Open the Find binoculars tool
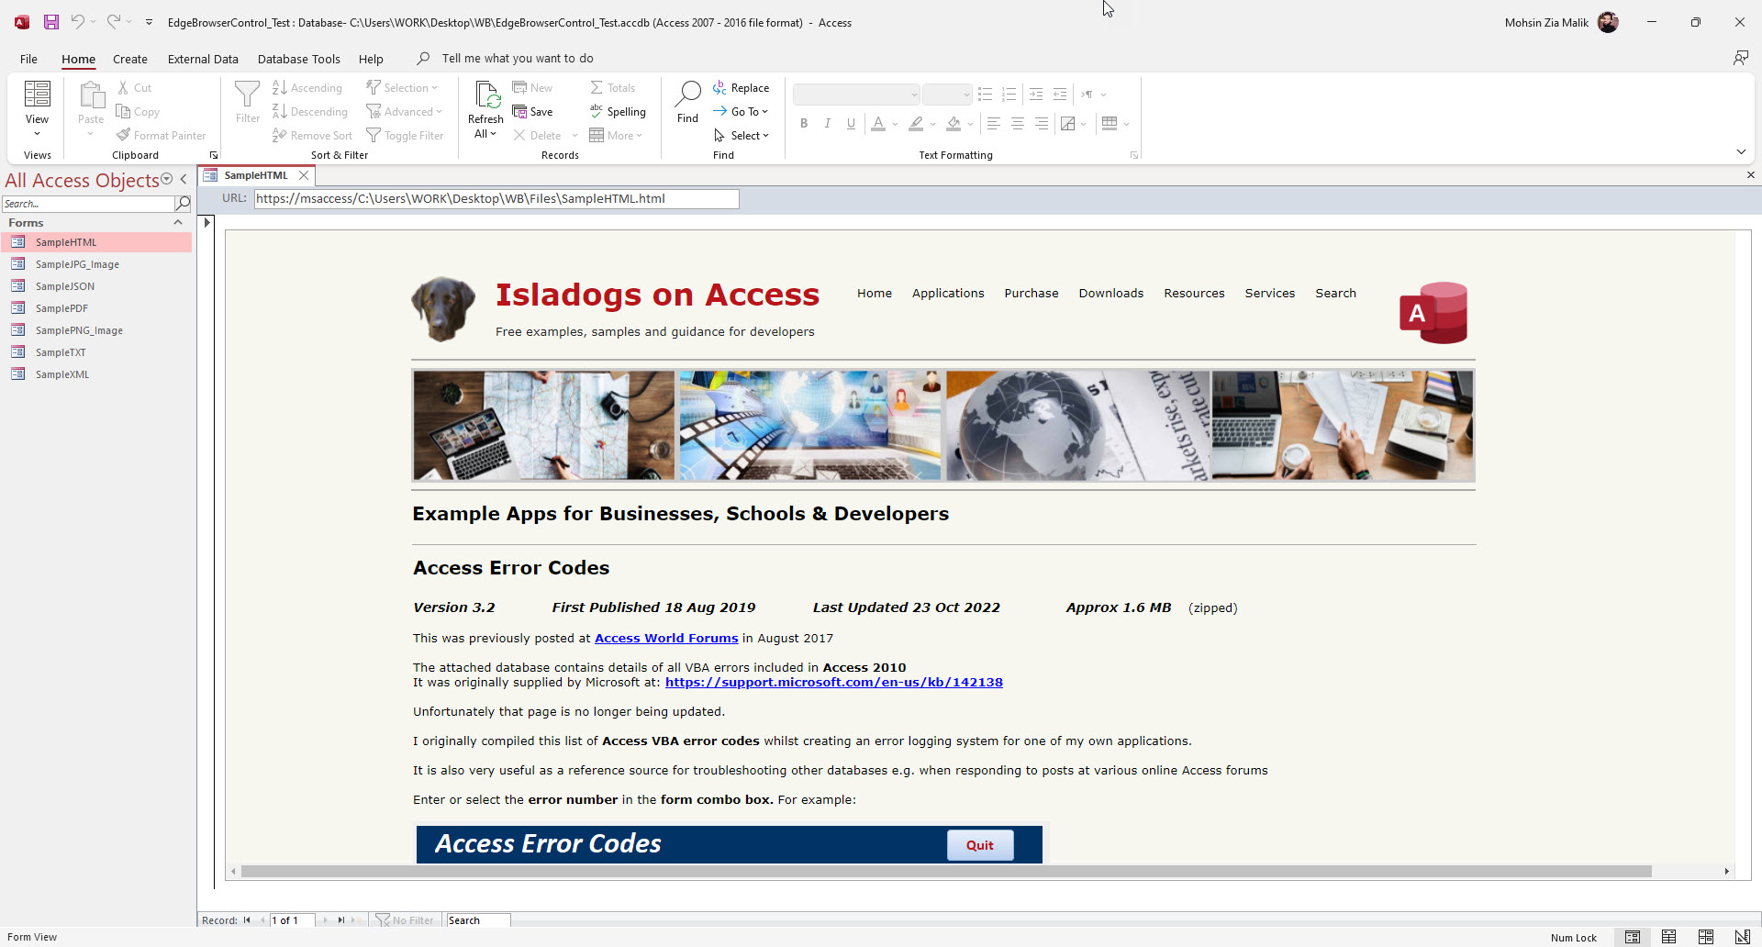 [x=687, y=102]
